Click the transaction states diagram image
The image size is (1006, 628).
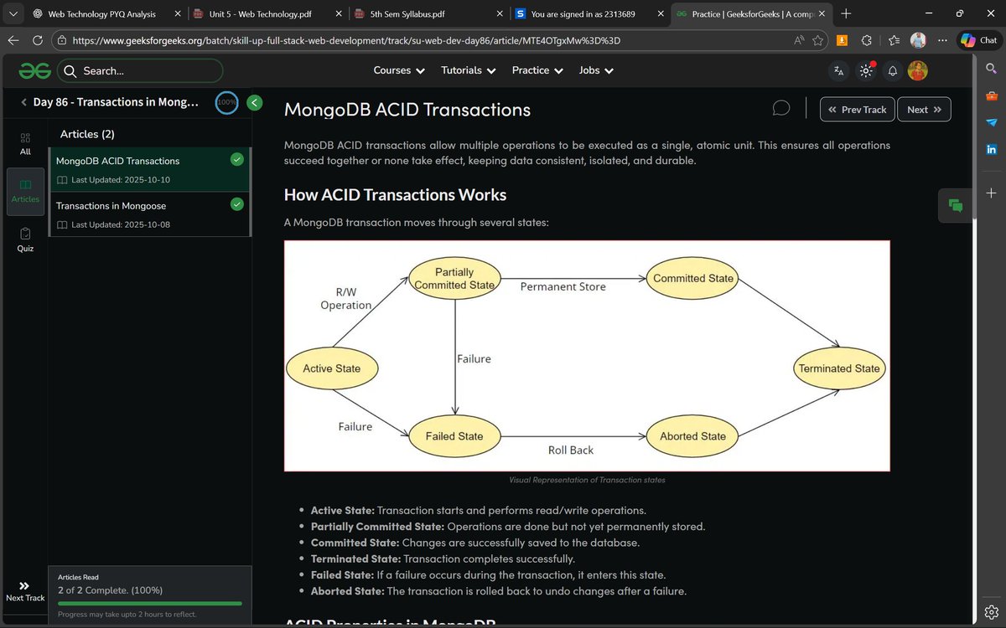(x=587, y=356)
